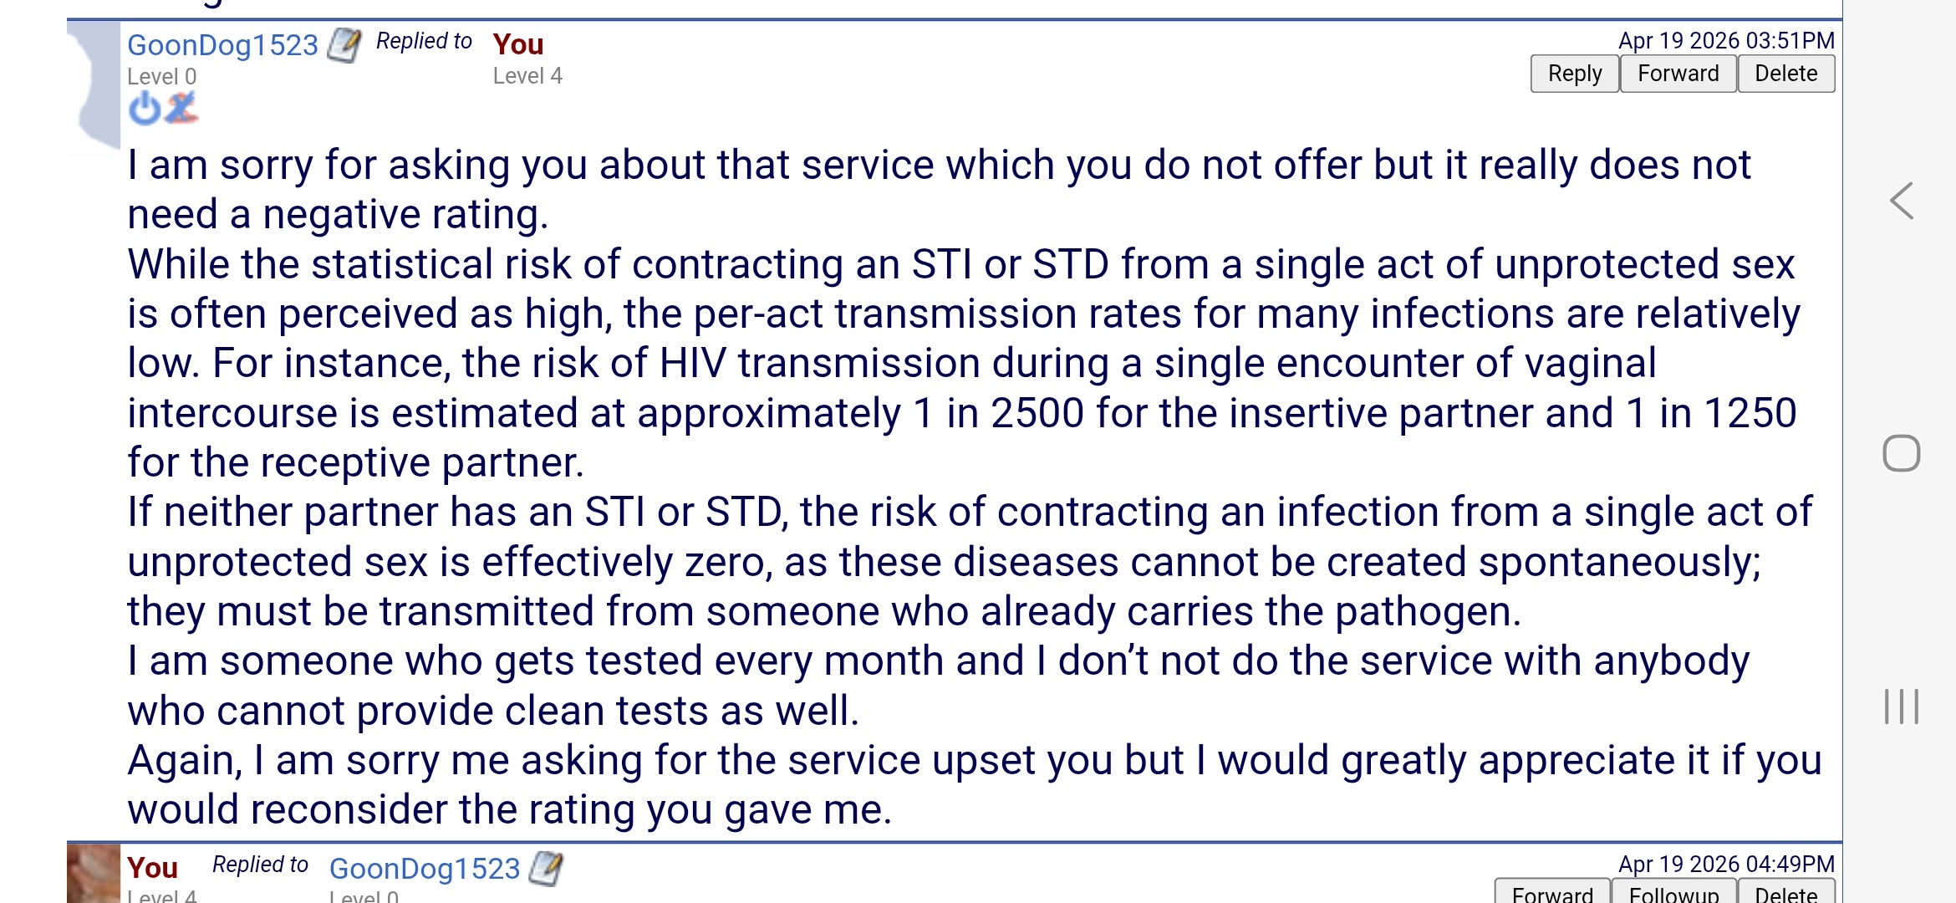
Task: Click the blue power icon under Level 0
Action: [x=145, y=109]
